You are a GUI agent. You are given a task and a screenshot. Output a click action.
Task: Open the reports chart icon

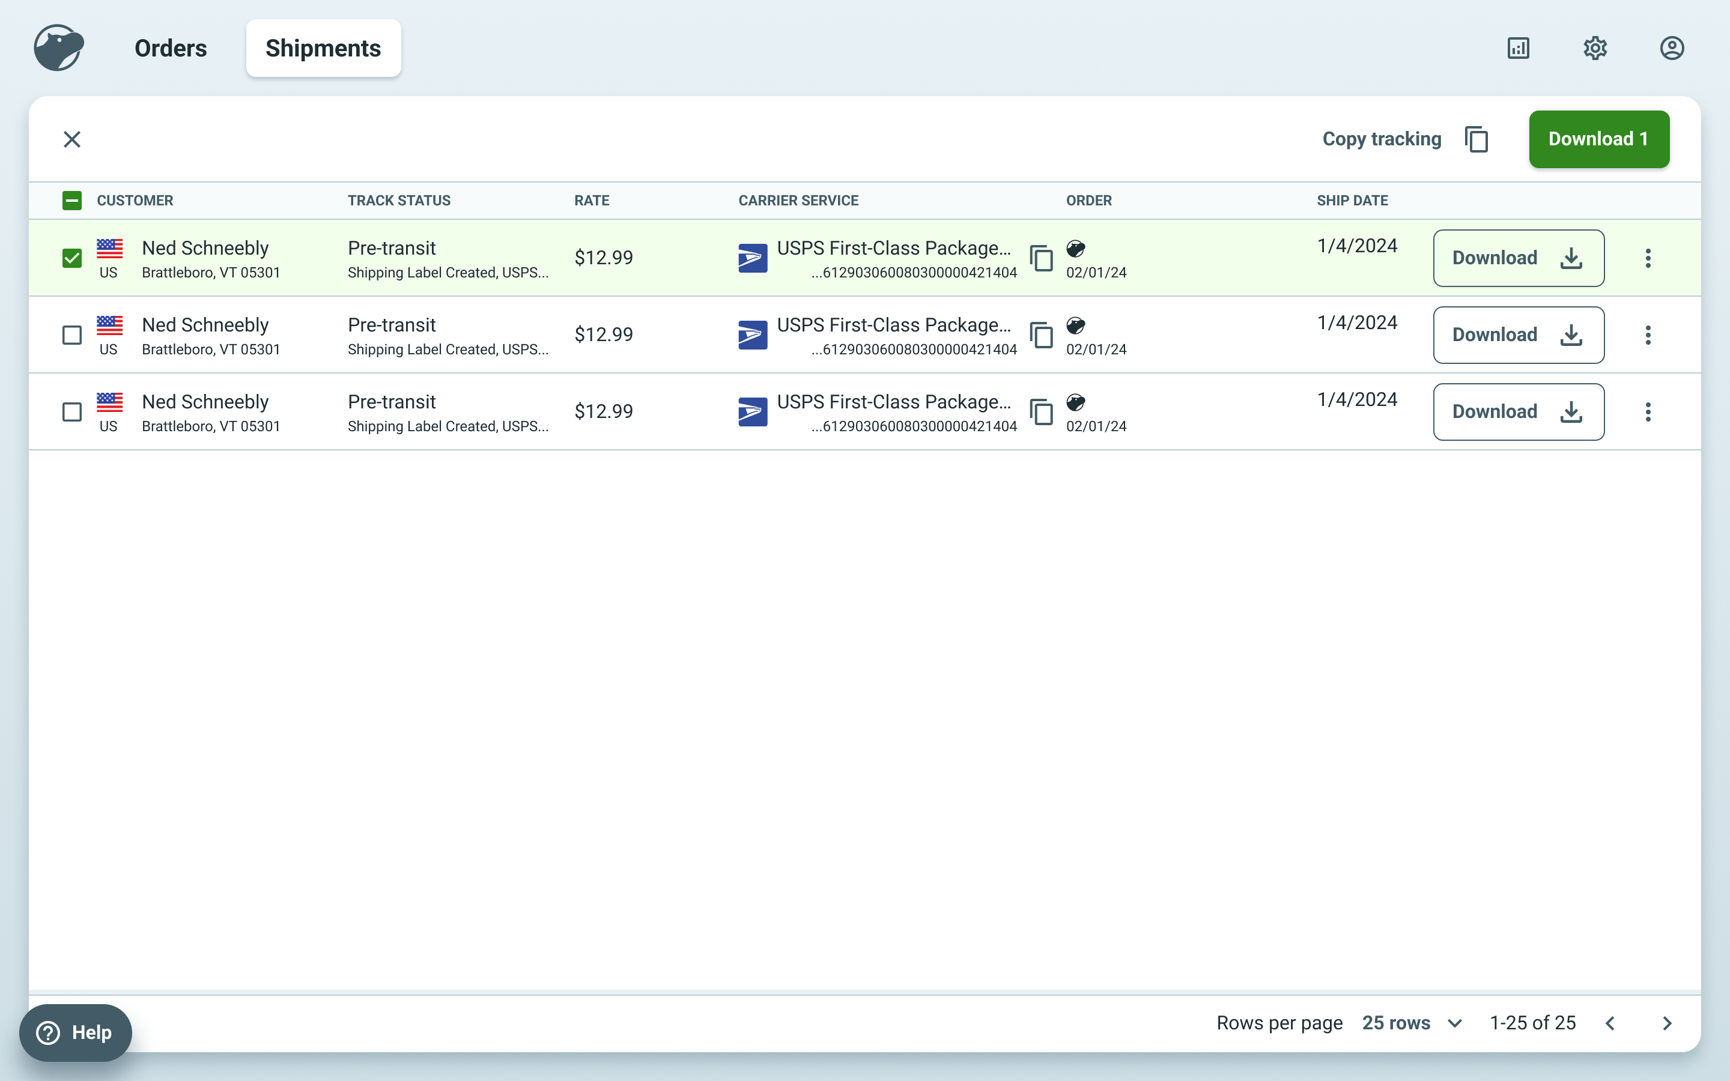click(x=1518, y=48)
